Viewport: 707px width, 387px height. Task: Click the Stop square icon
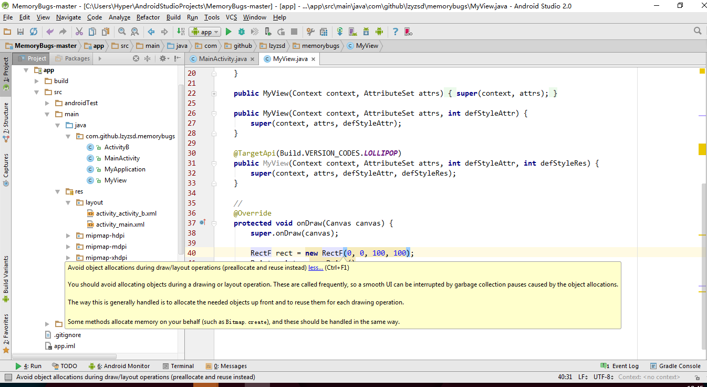pyautogui.click(x=294, y=32)
